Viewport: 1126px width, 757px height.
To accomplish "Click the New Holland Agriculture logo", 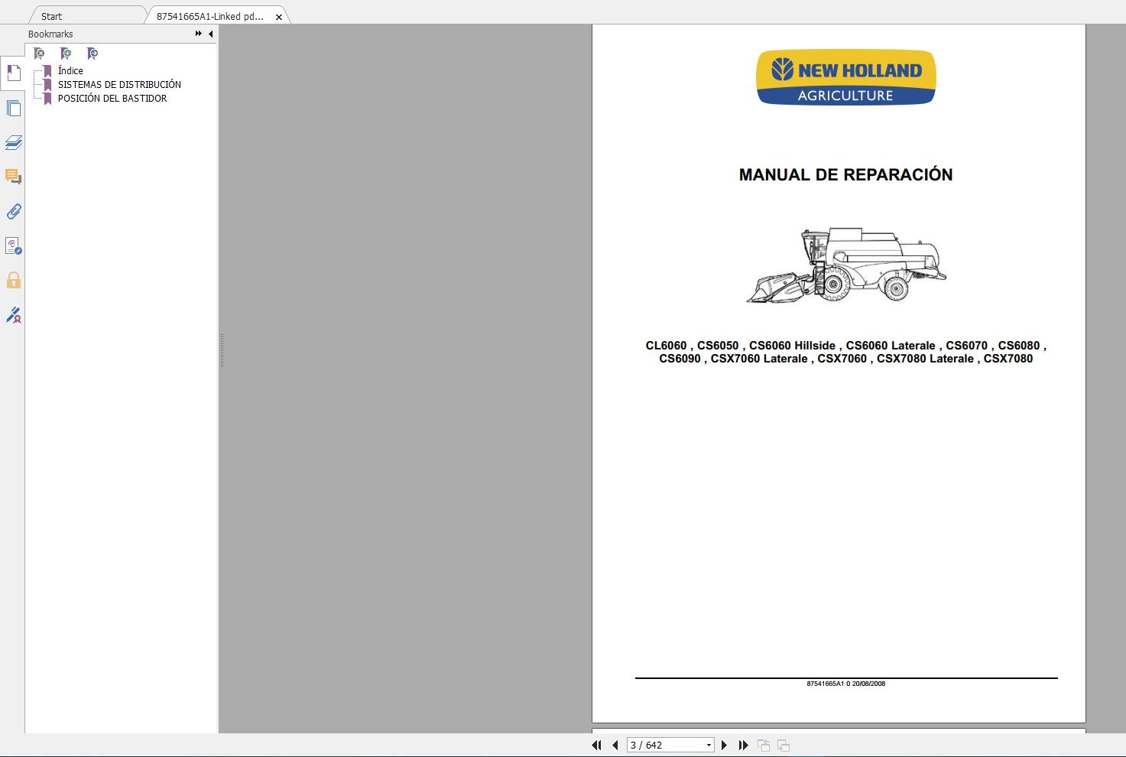I will coord(845,77).
